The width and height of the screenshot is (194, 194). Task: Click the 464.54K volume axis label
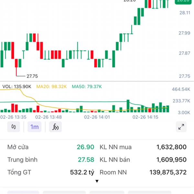coord(181,89)
